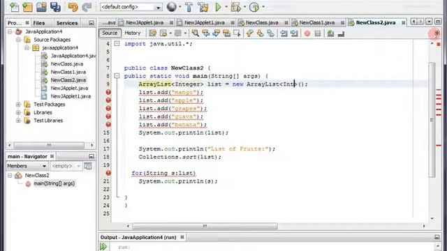Click Find Previous Occurrence icon

tap(205, 33)
